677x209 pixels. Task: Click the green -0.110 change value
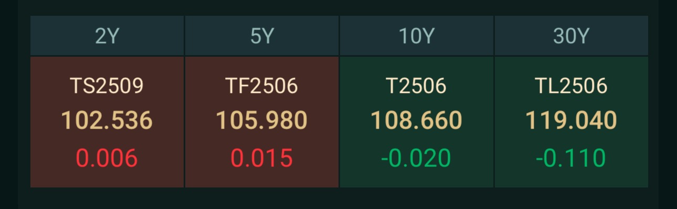pyautogui.click(x=571, y=159)
